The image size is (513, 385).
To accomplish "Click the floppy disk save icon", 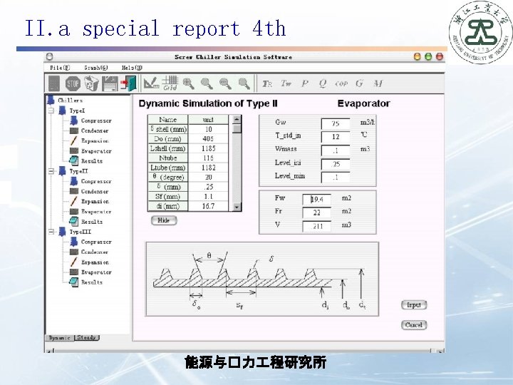I will coord(110,84).
